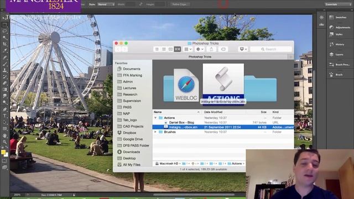This screenshot has height=199, width=354.
Task: Add a new Finder tab
Action: pos(290,57)
